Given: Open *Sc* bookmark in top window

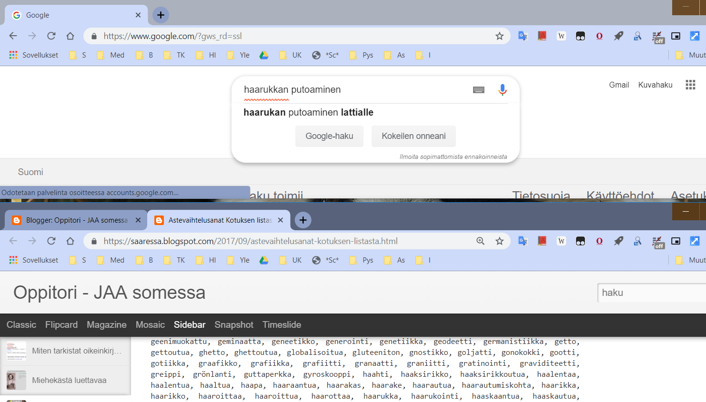Looking at the screenshot, I should pos(325,55).
